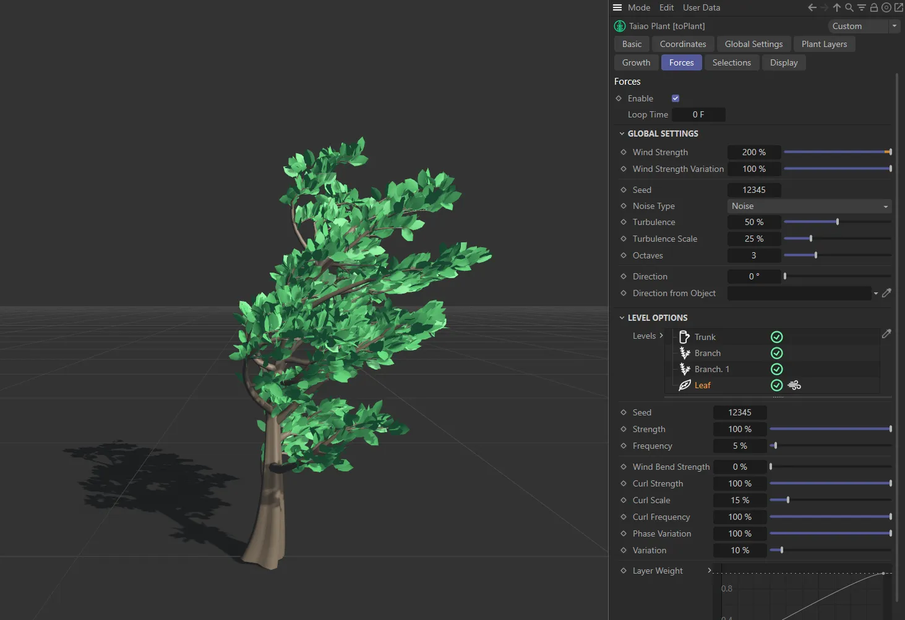Toggle the green check for Branch. 1

click(x=777, y=368)
